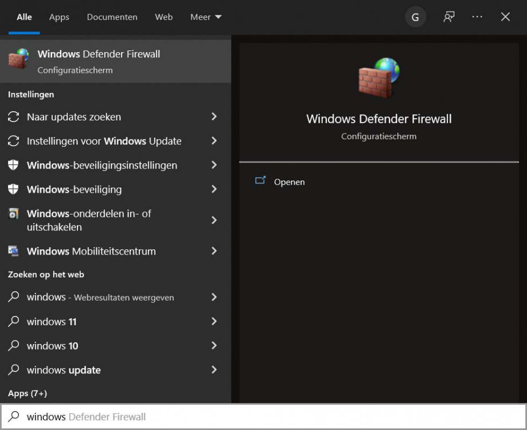
Task: Expand chevron beside Instellingen voor Windows Update
Action: tap(214, 141)
